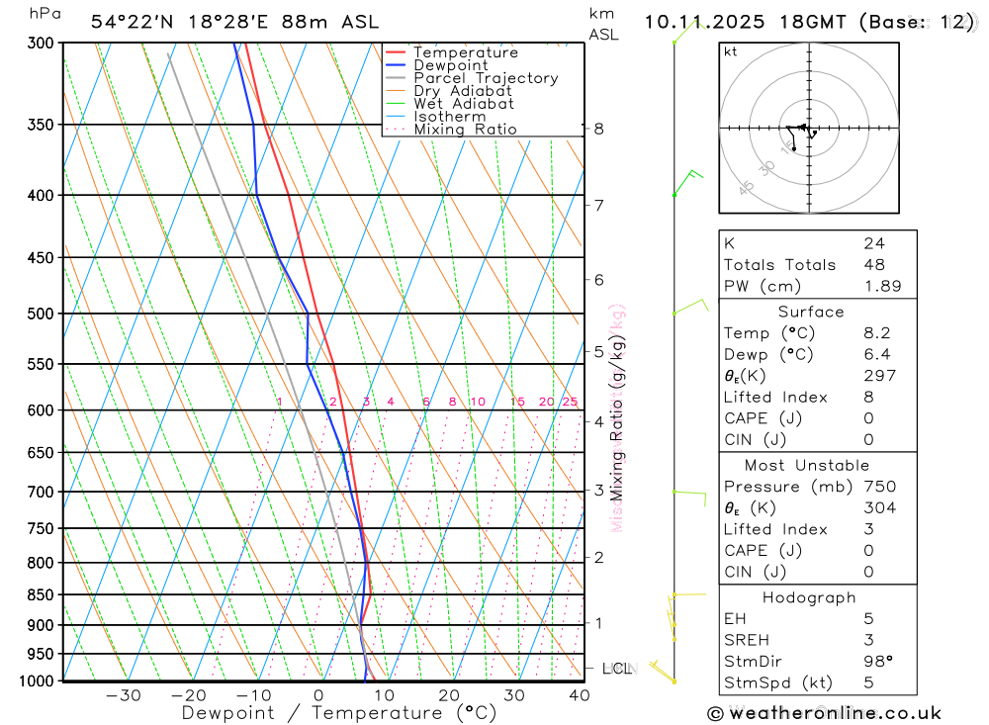
Task: Click the StmSpd (kt) value 5
Action: coord(868,682)
